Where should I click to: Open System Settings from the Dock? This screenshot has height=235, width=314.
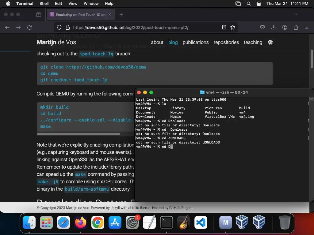tap(132, 222)
